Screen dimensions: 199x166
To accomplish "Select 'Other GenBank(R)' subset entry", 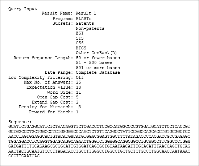I will point(96,53).
